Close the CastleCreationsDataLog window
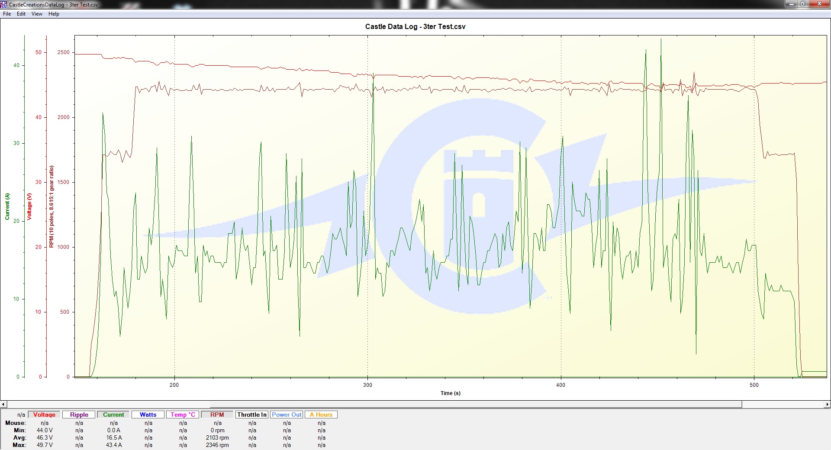831x450 pixels. 819,4
